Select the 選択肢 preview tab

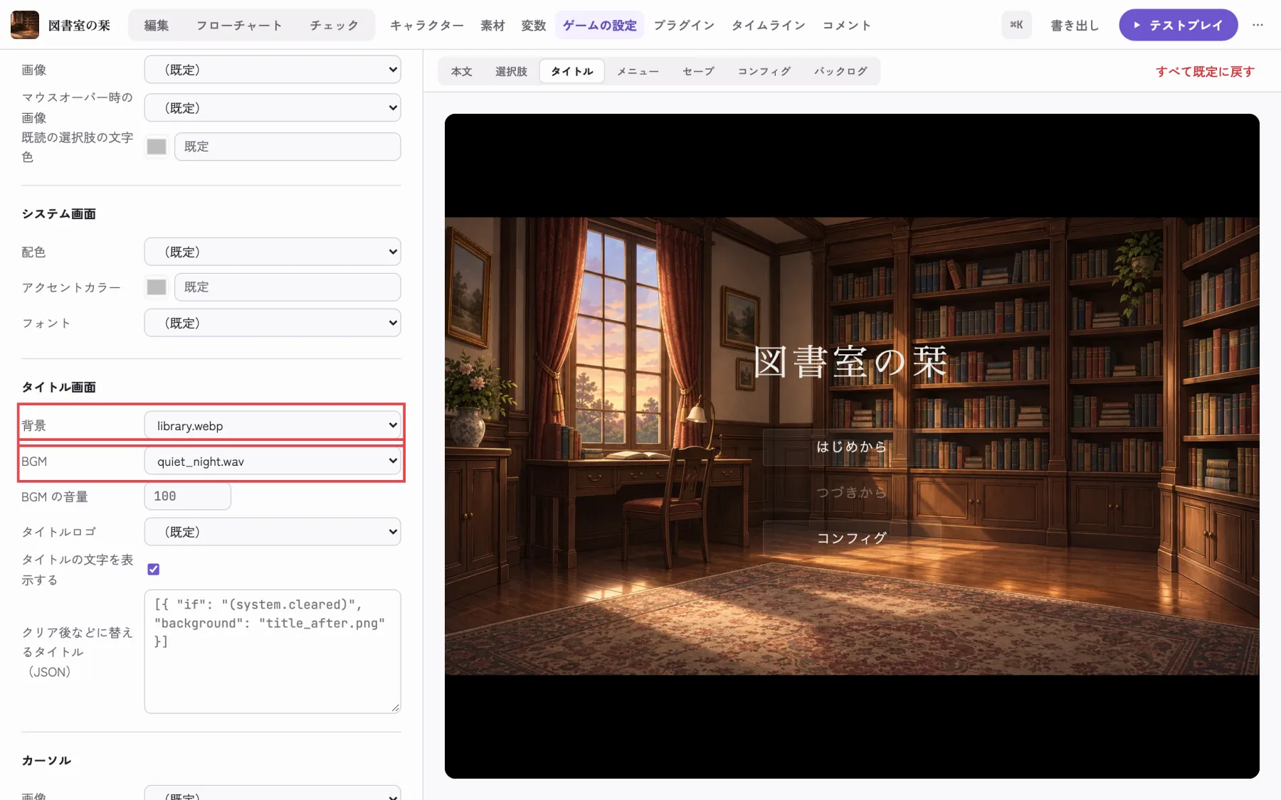(x=512, y=71)
